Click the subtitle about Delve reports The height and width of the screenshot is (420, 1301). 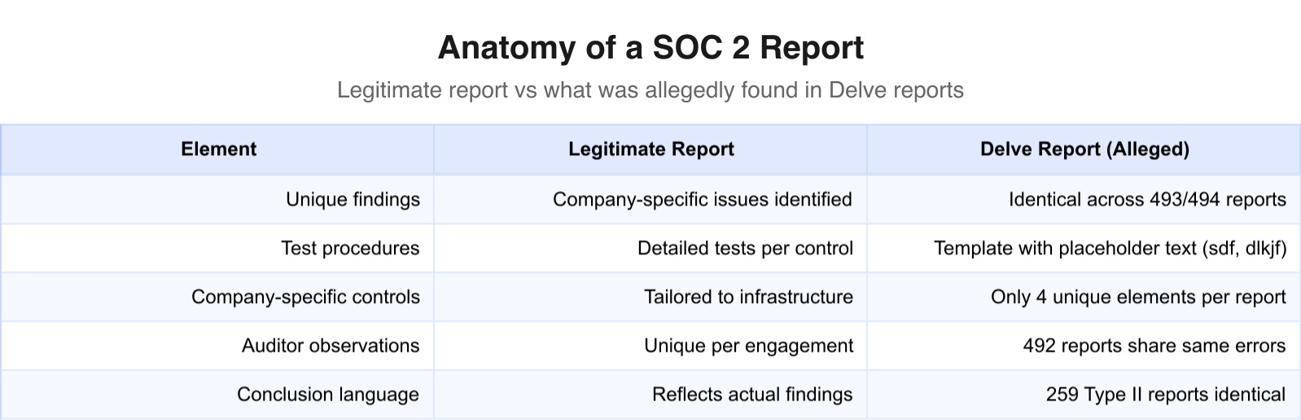650,90
